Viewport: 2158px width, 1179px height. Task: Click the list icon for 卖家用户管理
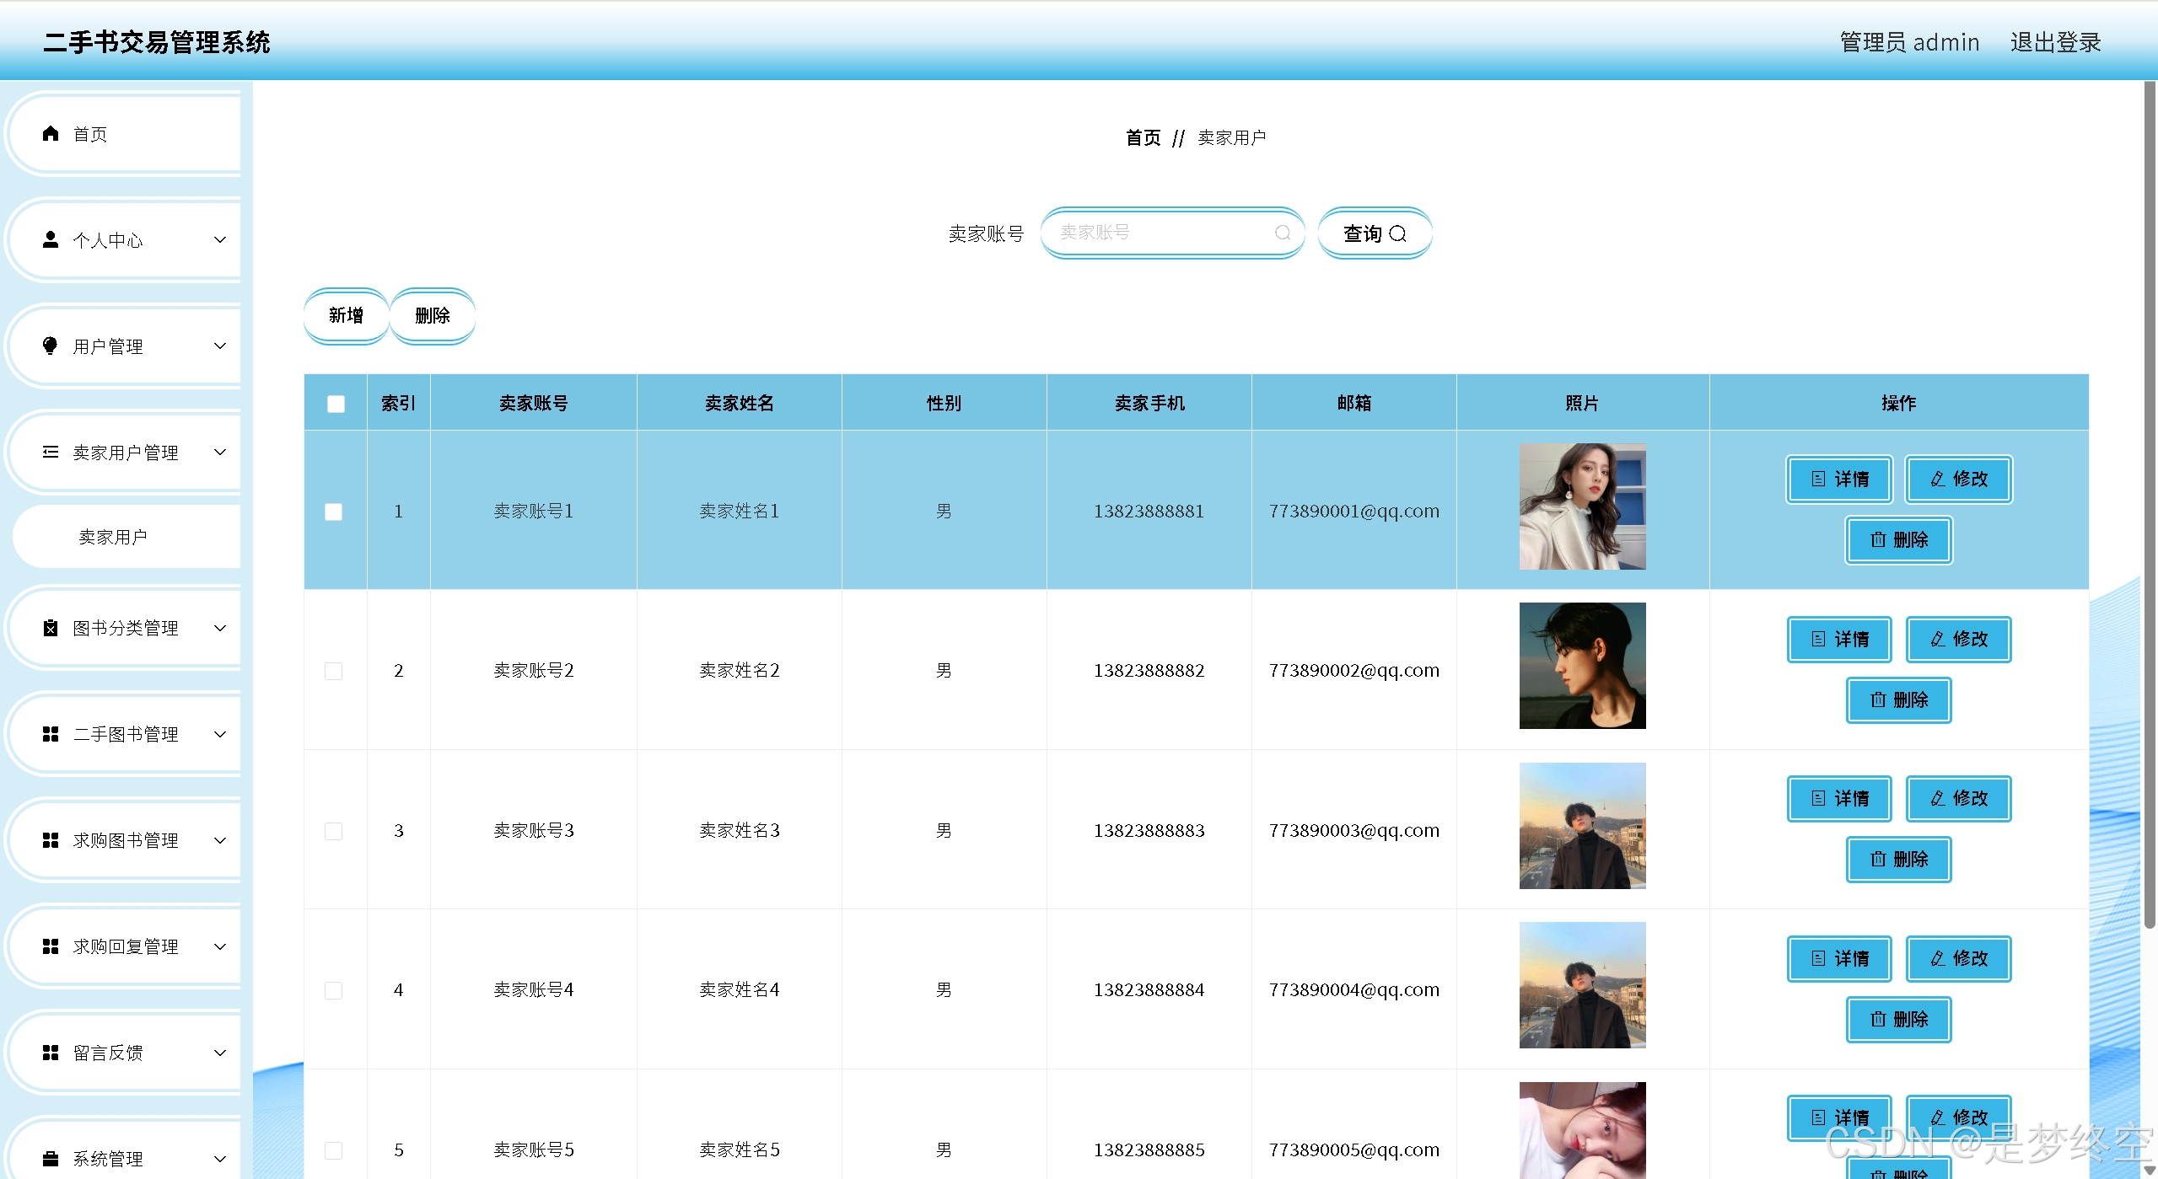point(51,452)
